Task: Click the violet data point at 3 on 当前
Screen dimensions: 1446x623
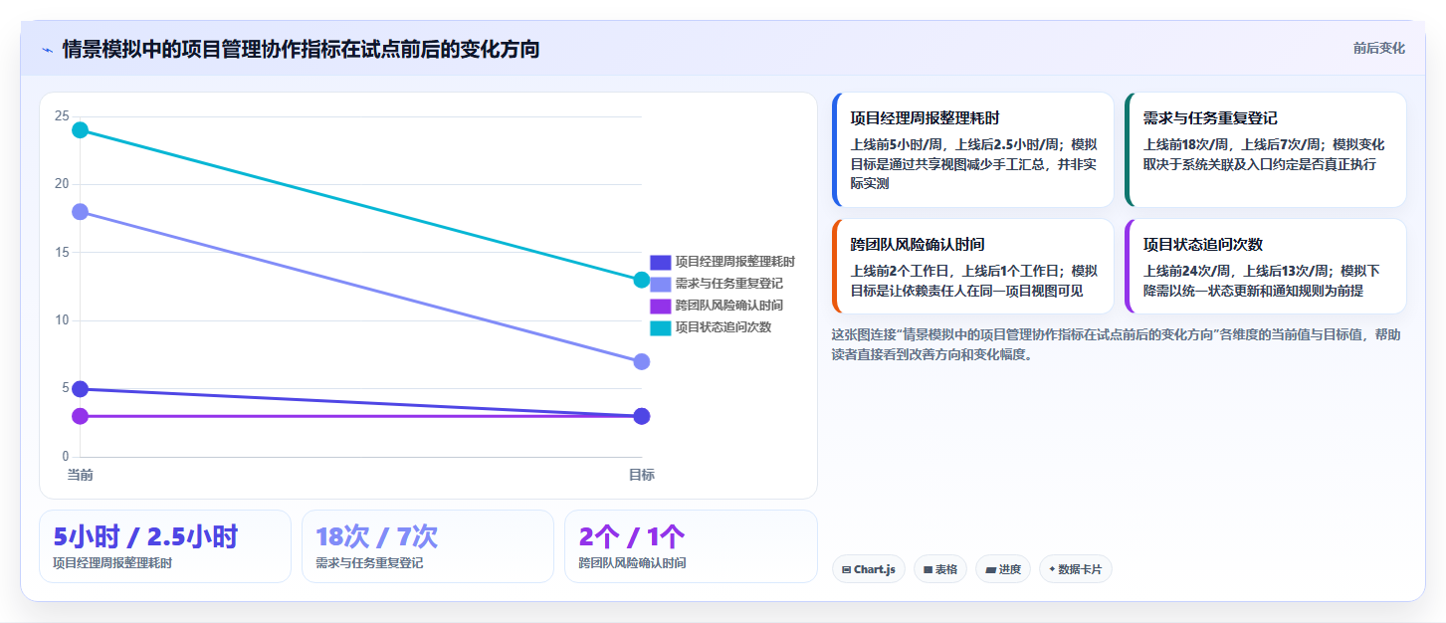Action: tap(81, 416)
